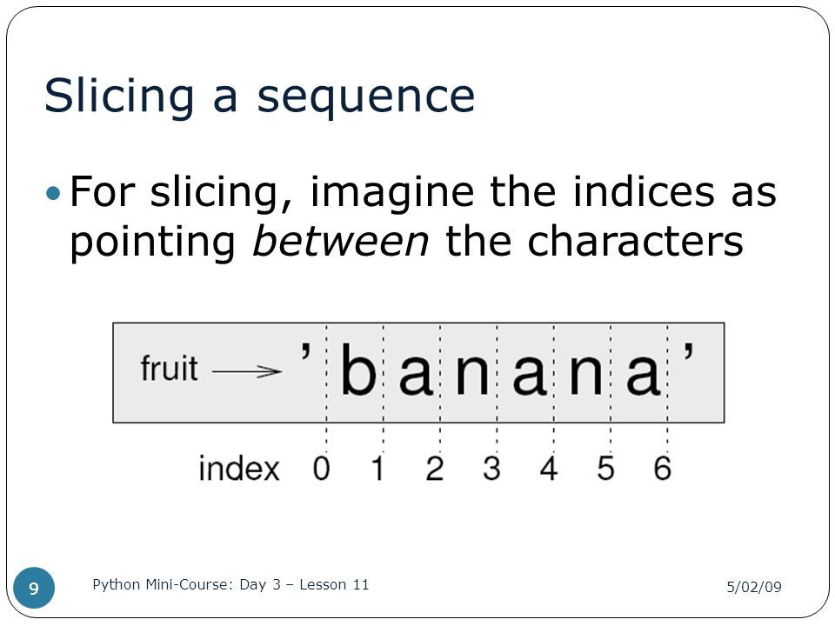The height and width of the screenshot is (626, 835).
Task: Click the closing quote mark after banana
Action: click(x=689, y=352)
